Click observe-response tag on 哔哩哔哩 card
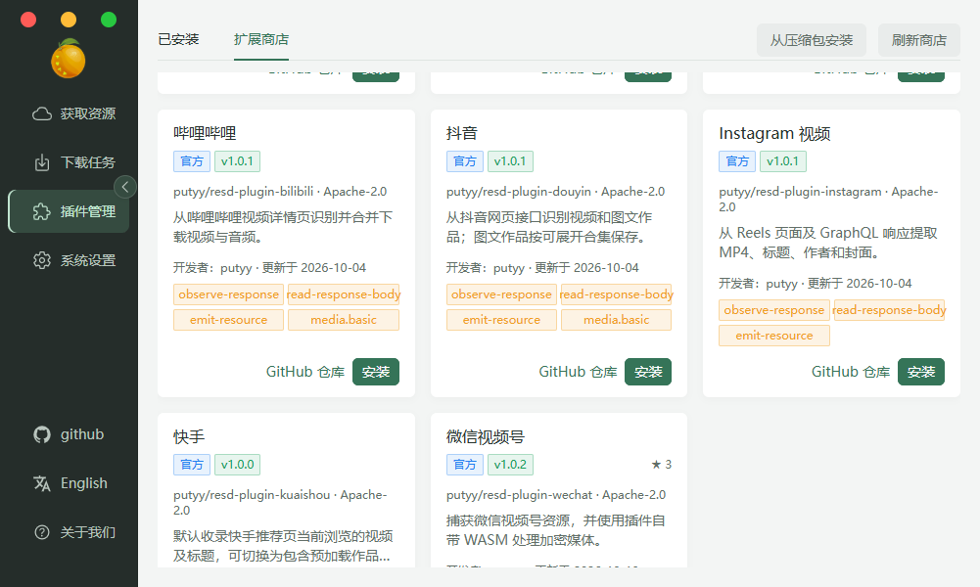This screenshot has height=587, width=980. [x=229, y=294]
